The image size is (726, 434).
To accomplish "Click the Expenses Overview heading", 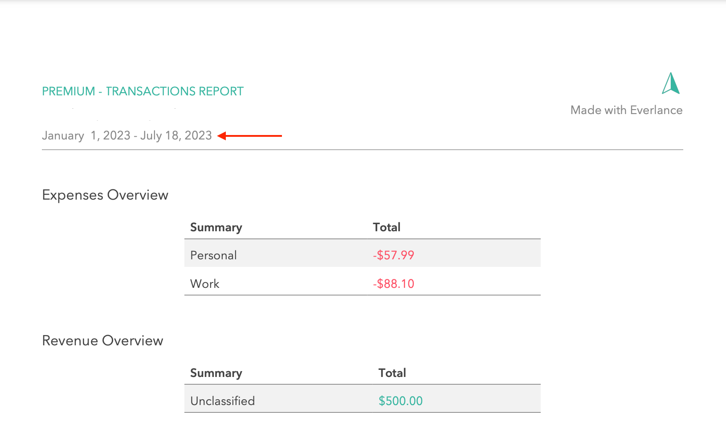I will coord(105,195).
